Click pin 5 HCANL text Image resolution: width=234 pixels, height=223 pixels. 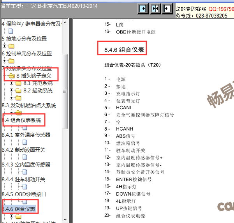point(124,108)
